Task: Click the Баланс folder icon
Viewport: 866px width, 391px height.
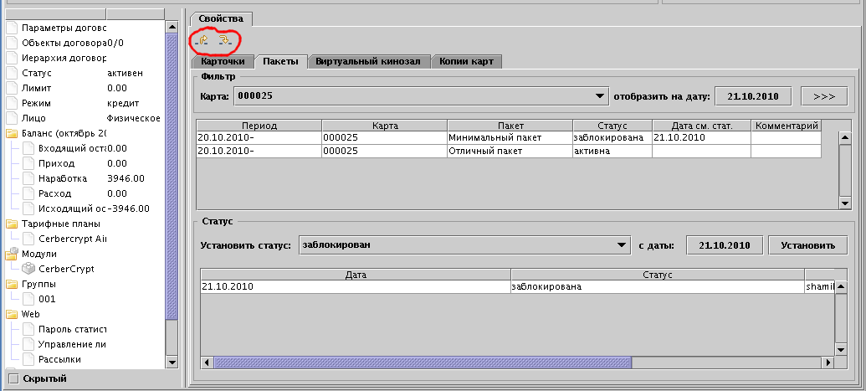Action: click(12, 133)
